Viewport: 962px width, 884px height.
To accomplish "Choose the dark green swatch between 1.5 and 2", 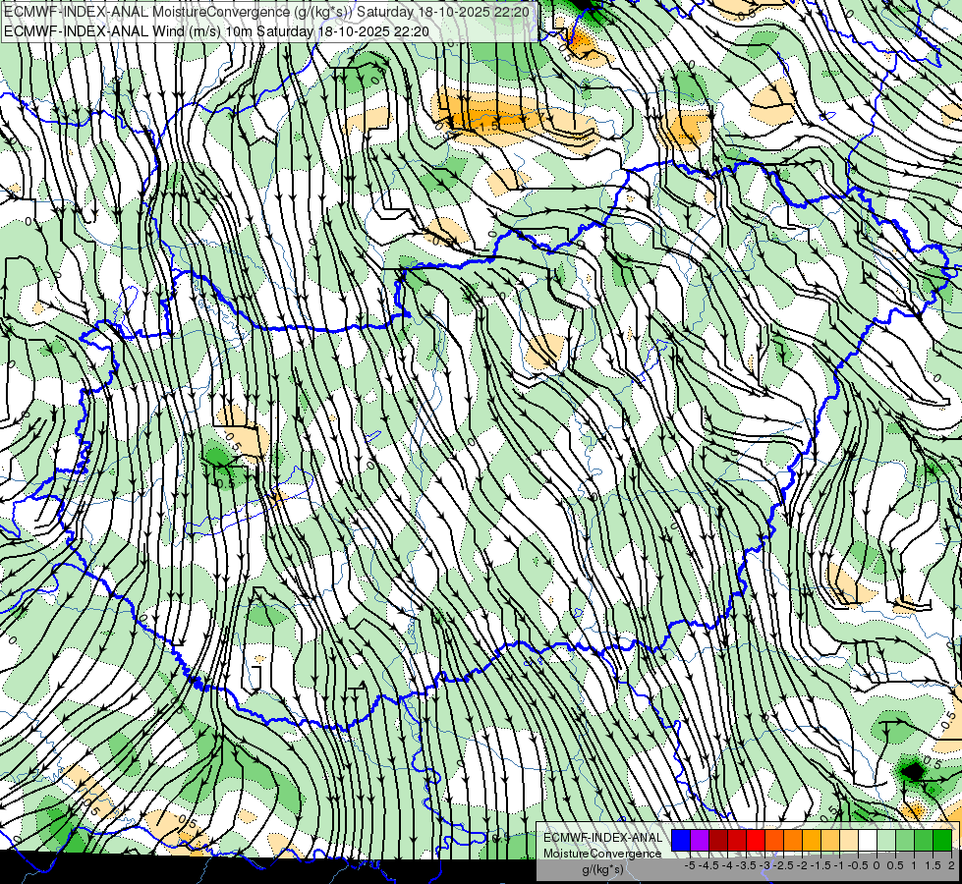I will coord(942,841).
